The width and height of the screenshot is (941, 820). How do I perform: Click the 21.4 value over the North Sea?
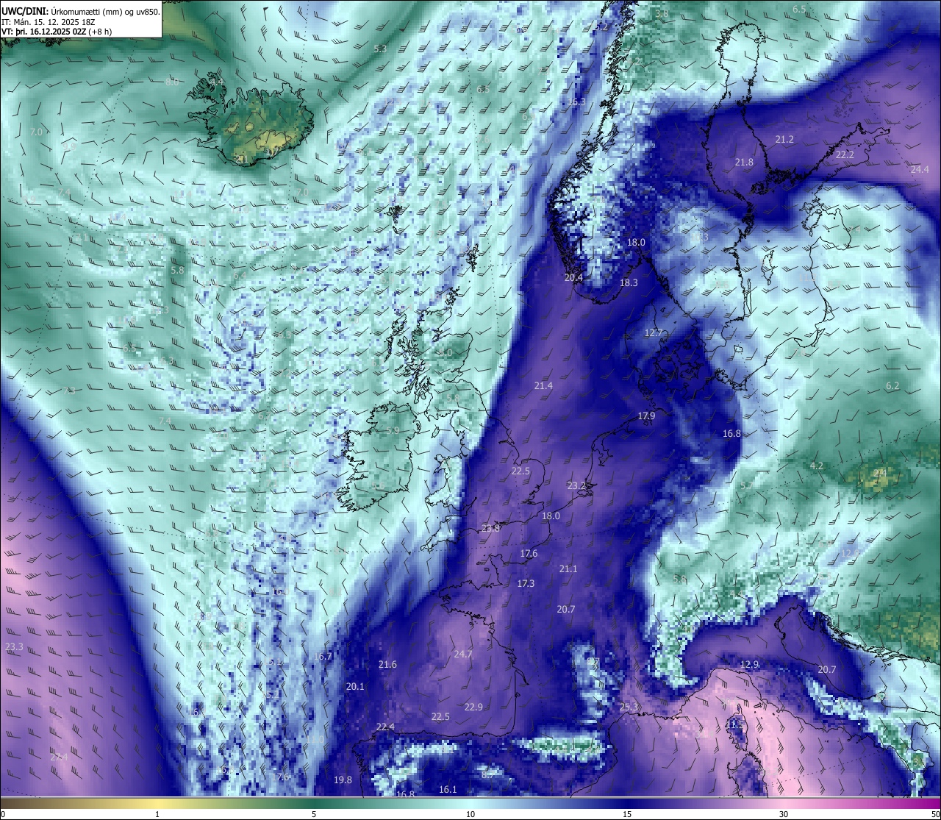[x=543, y=386]
